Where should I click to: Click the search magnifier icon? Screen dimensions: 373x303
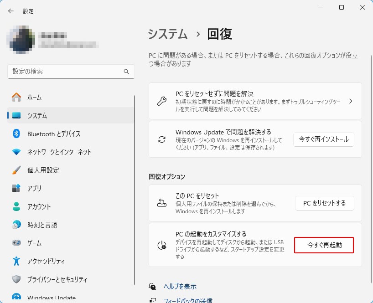[126, 72]
